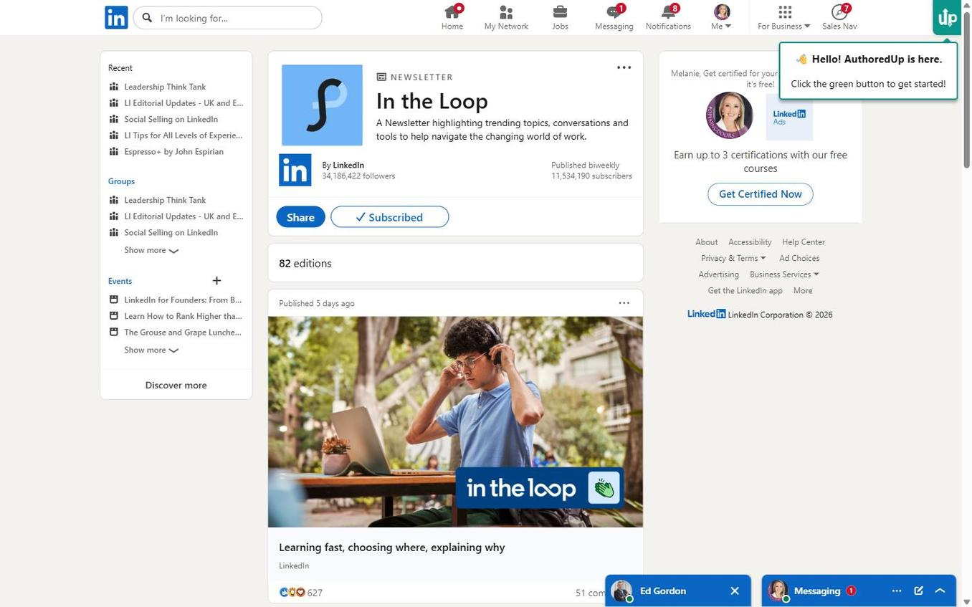The height and width of the screenshot is (607, 972).
Task: Click the AuthoredUp green button
Action: pyautogui.click(x=947, y=17)
